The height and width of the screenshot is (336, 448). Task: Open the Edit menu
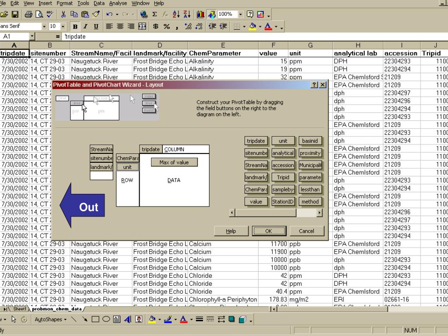14,3
